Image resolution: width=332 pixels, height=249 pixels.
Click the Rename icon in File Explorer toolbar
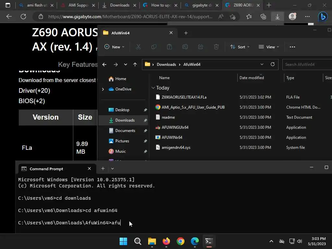coord(185,47)
